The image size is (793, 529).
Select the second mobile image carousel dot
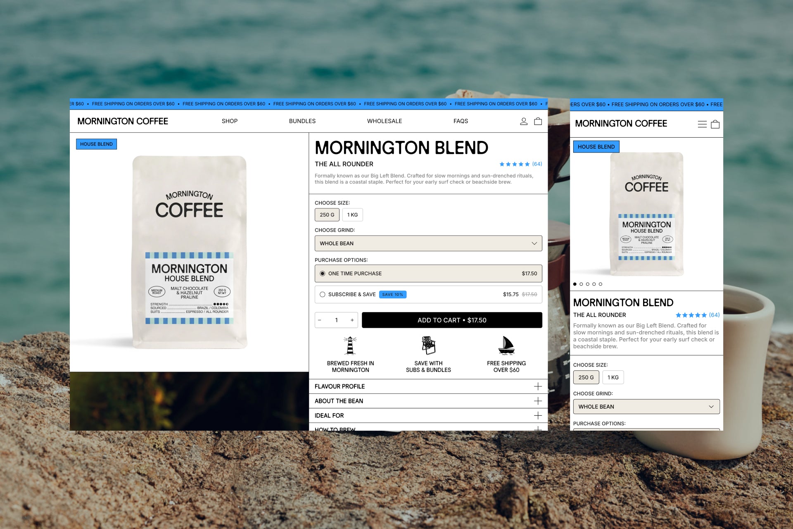tap(581, 284)
